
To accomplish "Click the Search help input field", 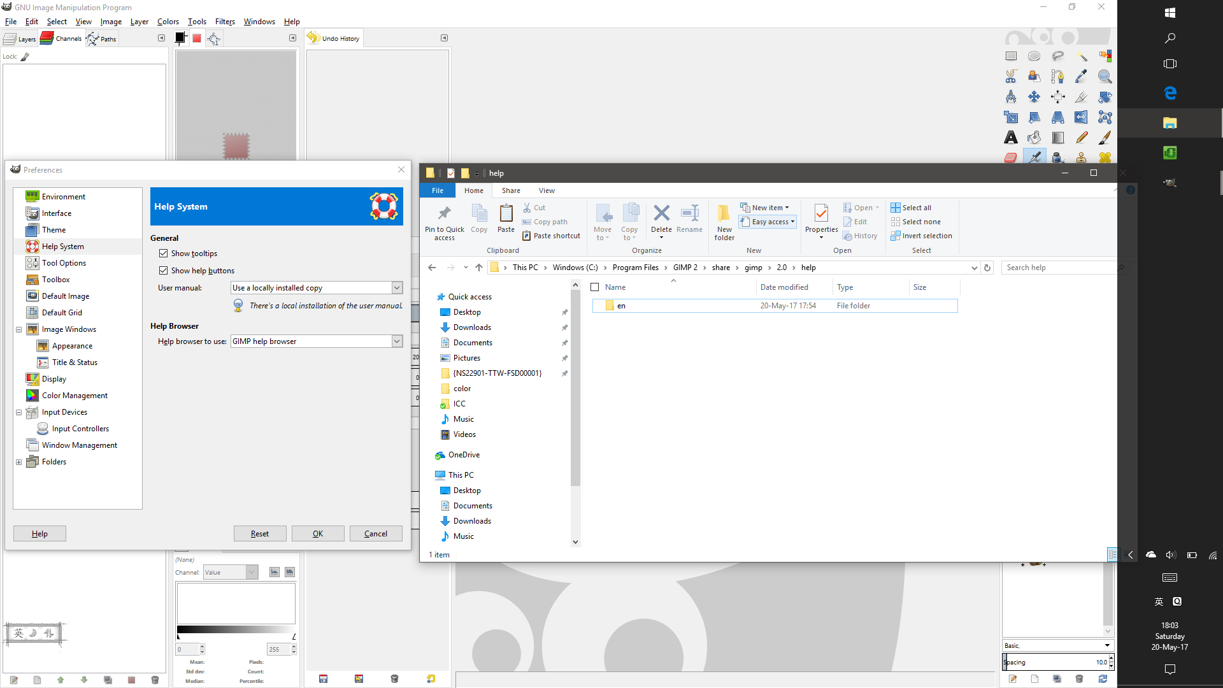I will (x=1059, y=268).
